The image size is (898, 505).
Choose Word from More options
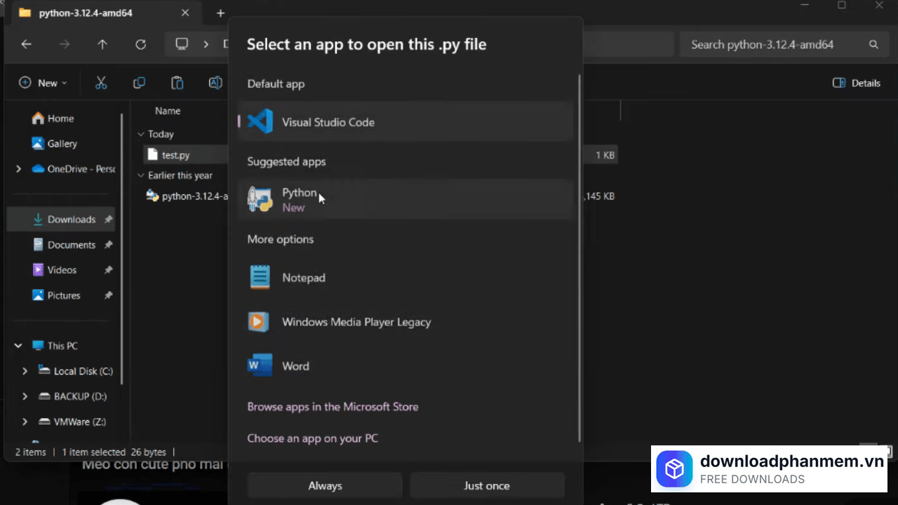406,366
